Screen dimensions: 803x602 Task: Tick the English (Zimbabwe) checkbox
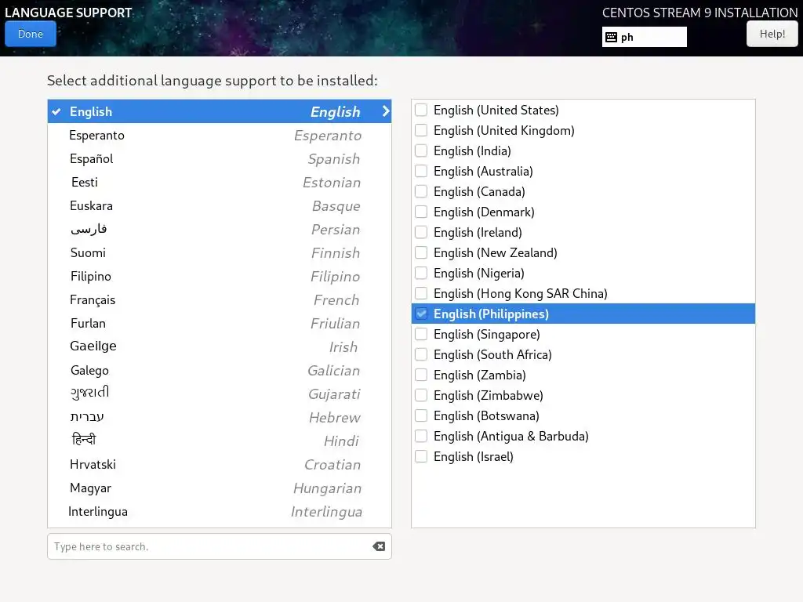point(421,395)
